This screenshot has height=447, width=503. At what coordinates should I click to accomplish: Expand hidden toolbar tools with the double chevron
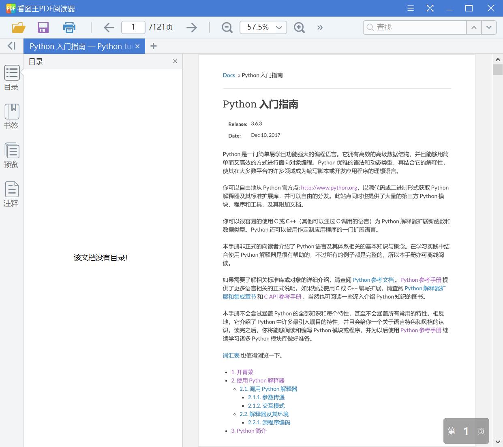(x=320, y=28)
